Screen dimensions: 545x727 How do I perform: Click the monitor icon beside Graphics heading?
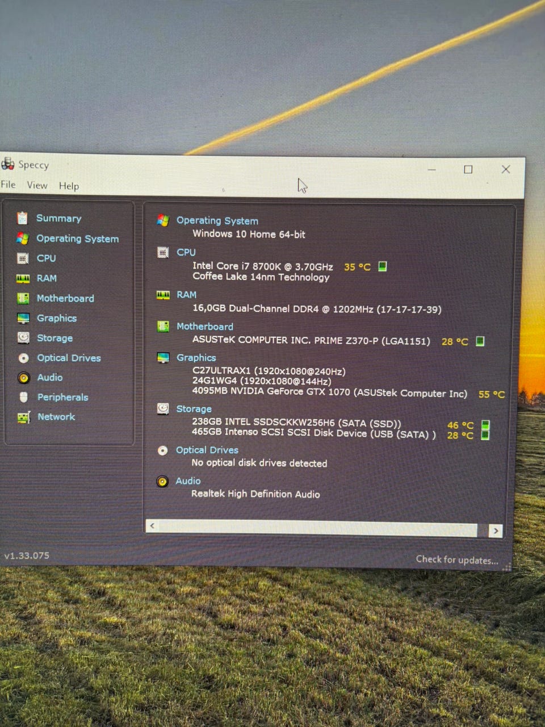[163, 357]
